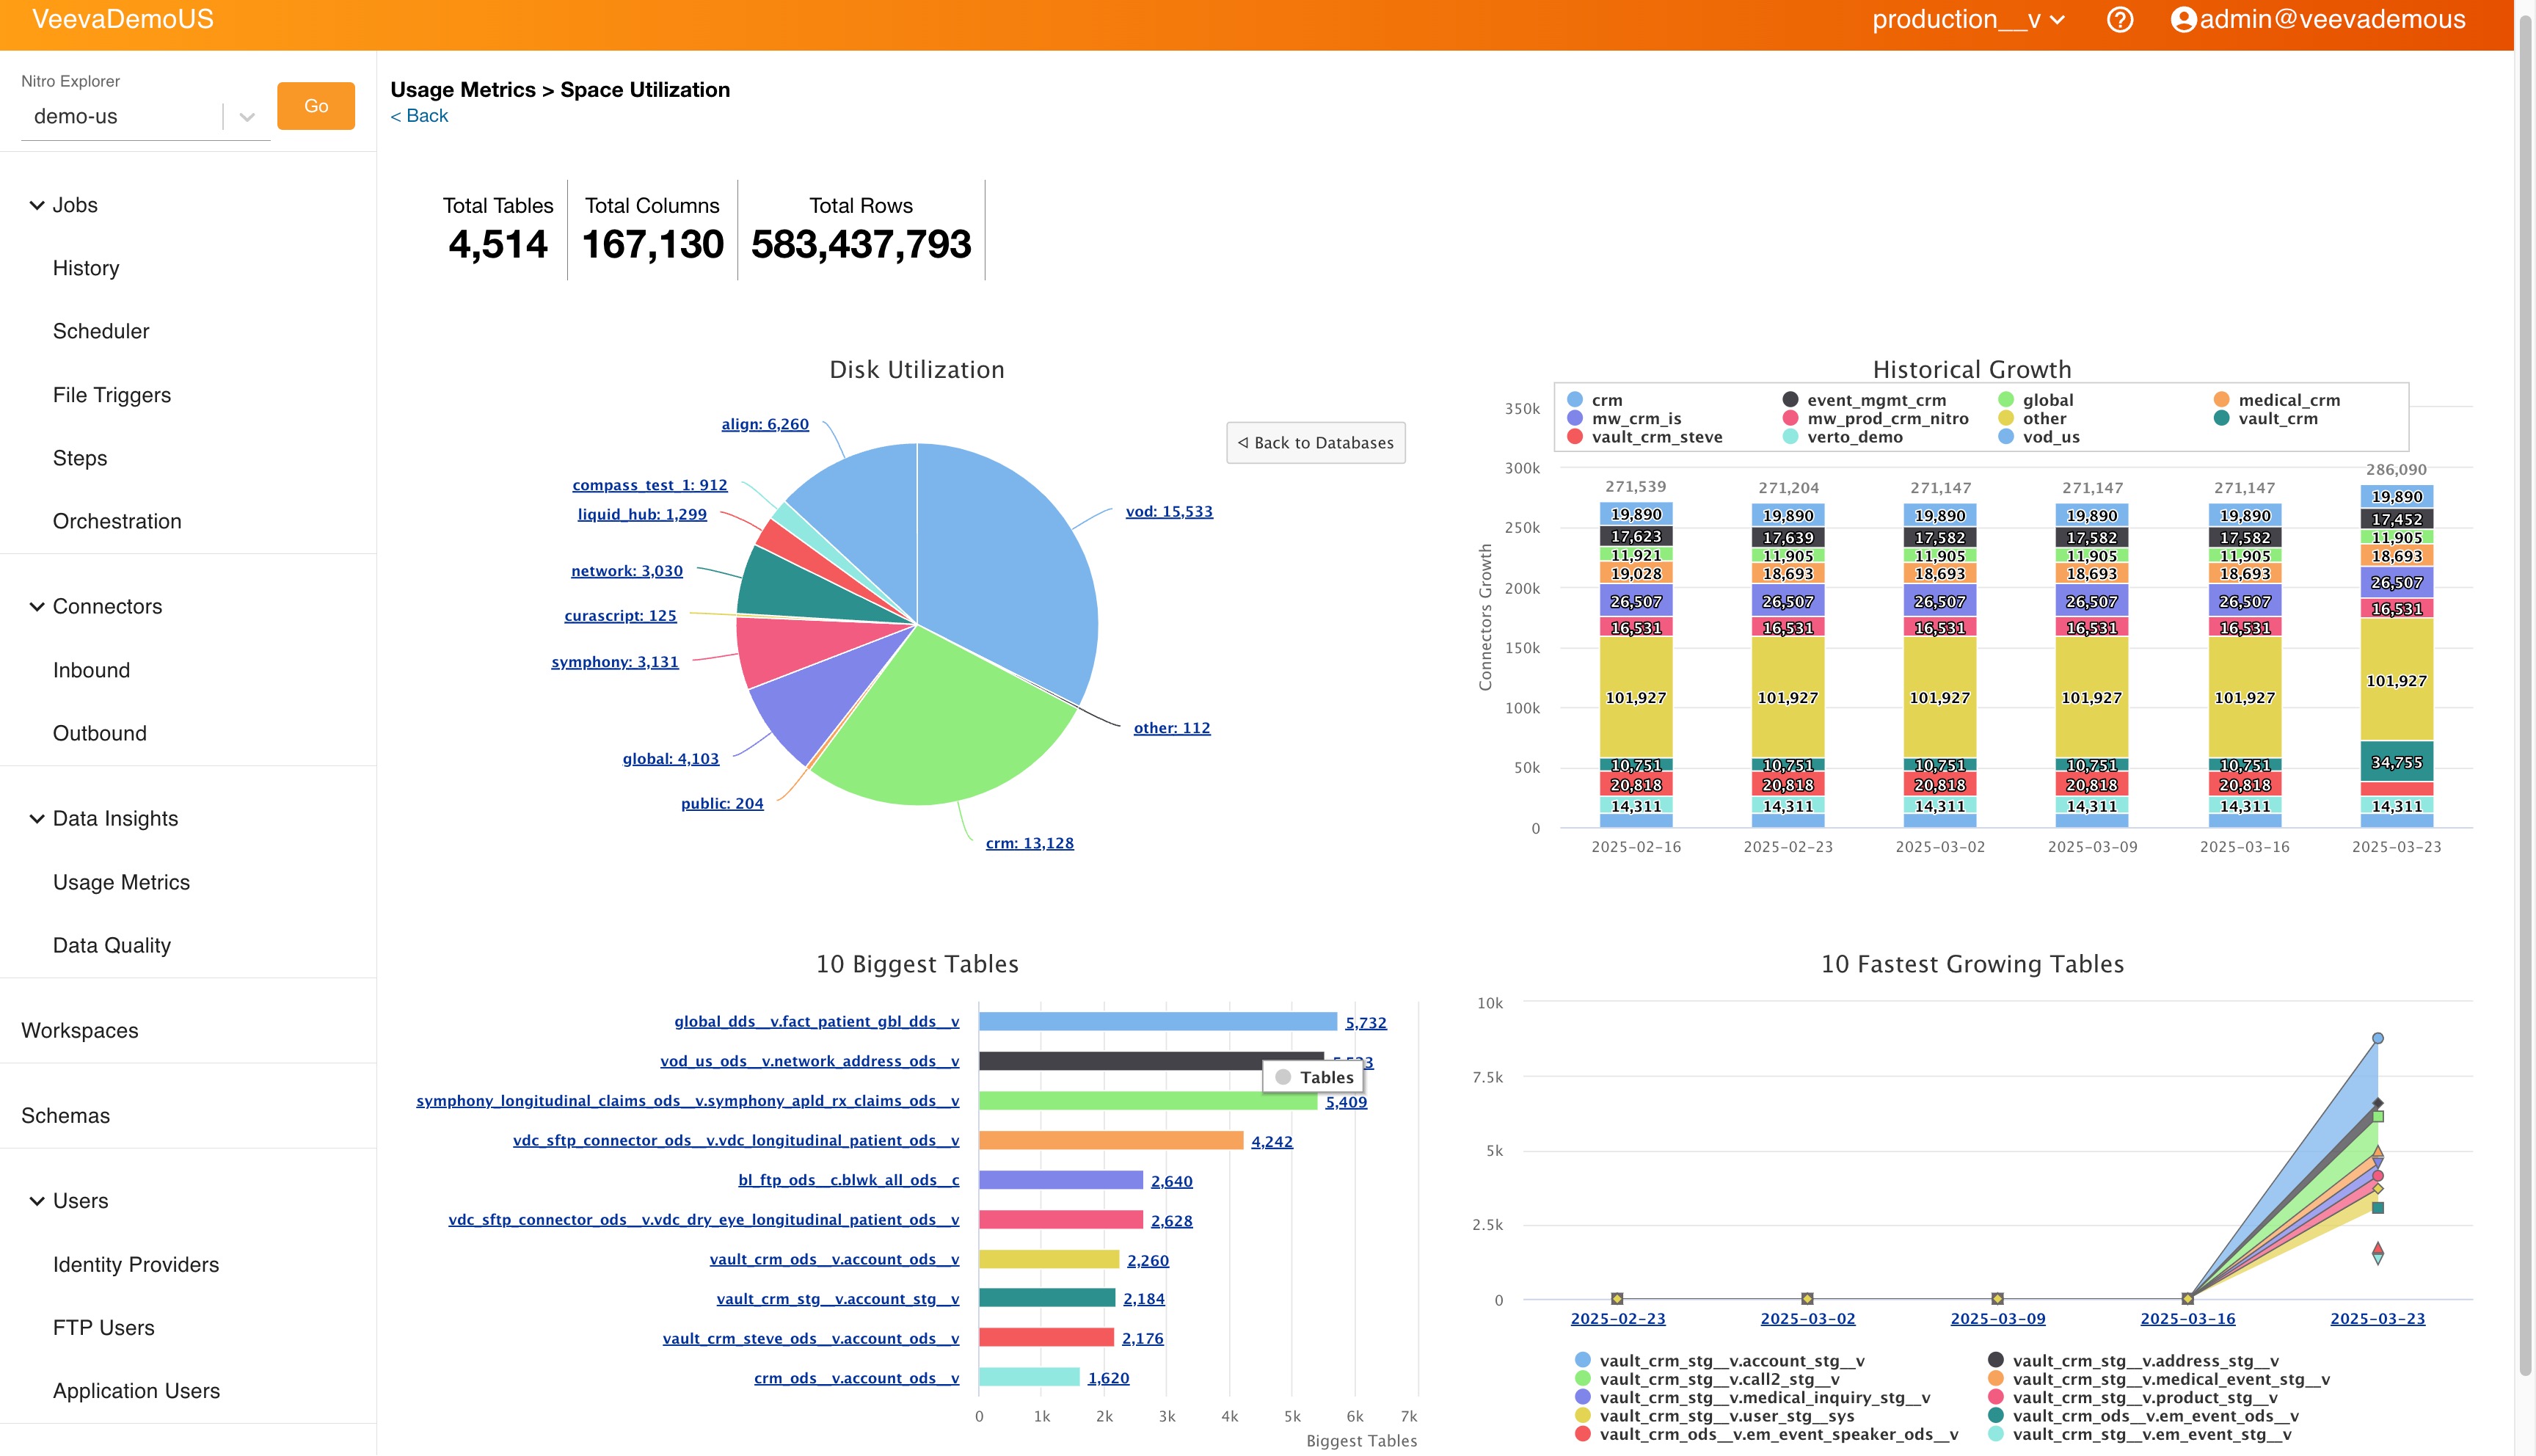The width and height of the screenshot is (2536, 1456).
Task: Click the admin user account icon
Action: point(2183,20)
